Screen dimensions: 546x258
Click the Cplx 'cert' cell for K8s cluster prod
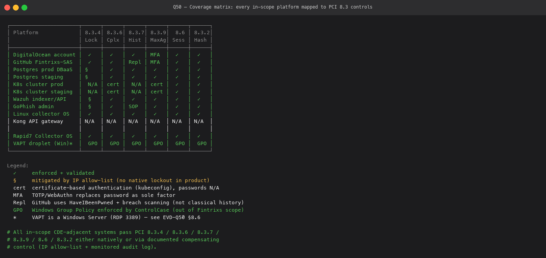[113, 84]
